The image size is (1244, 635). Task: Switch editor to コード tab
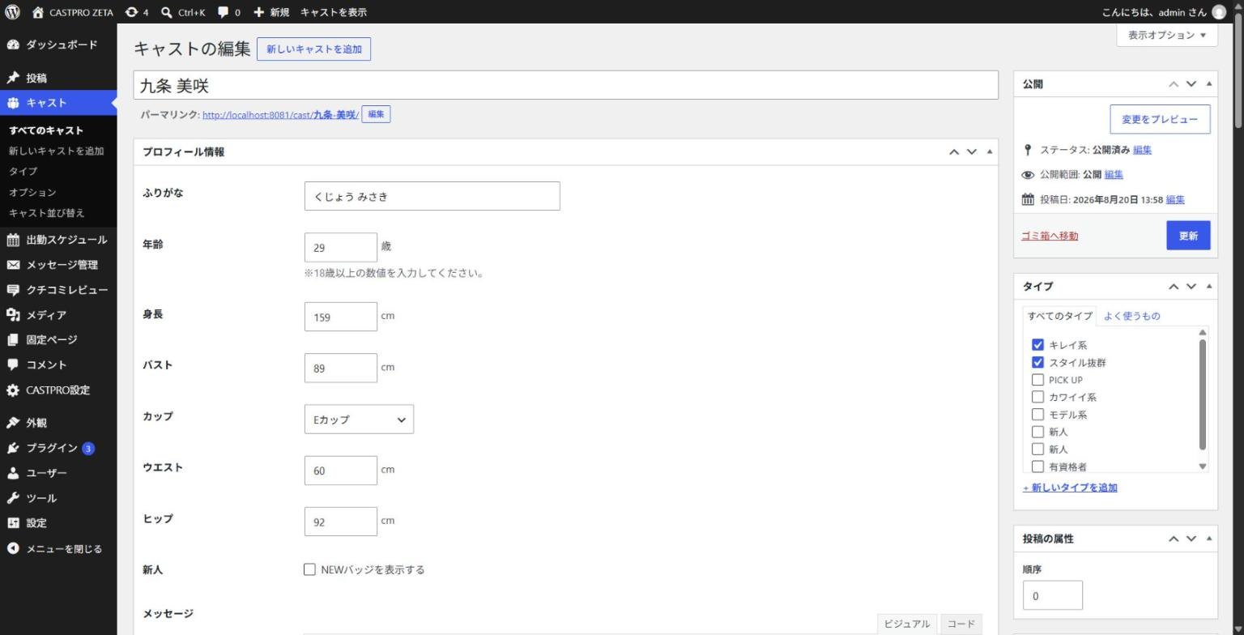tap(961, 624)
